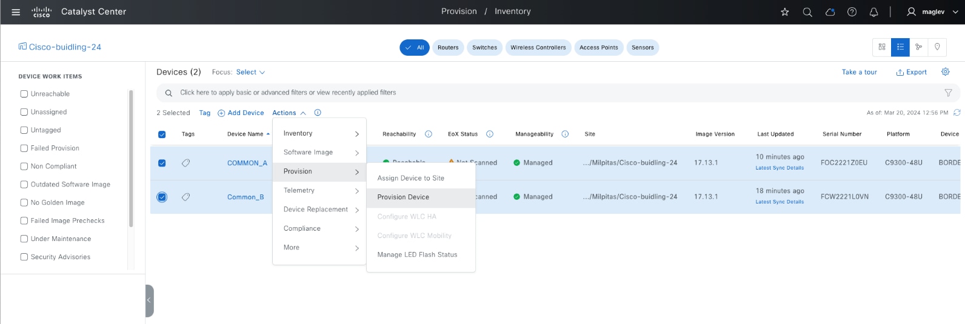
Task: Select Provision Device from the submenu
Action: click(403, 197)
